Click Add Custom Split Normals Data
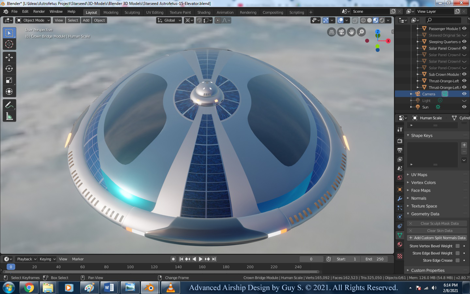 [x=437, y=238]
